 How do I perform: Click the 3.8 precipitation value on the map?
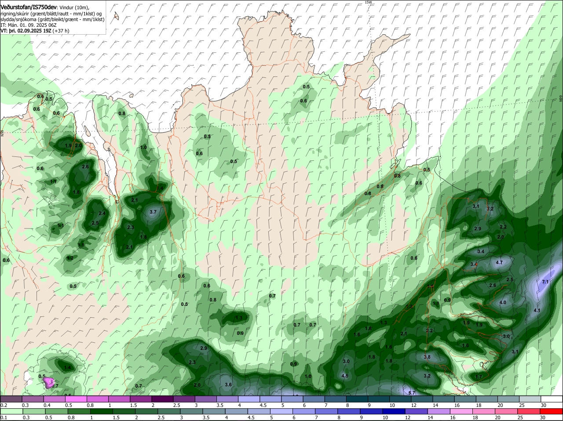point(427,357)
